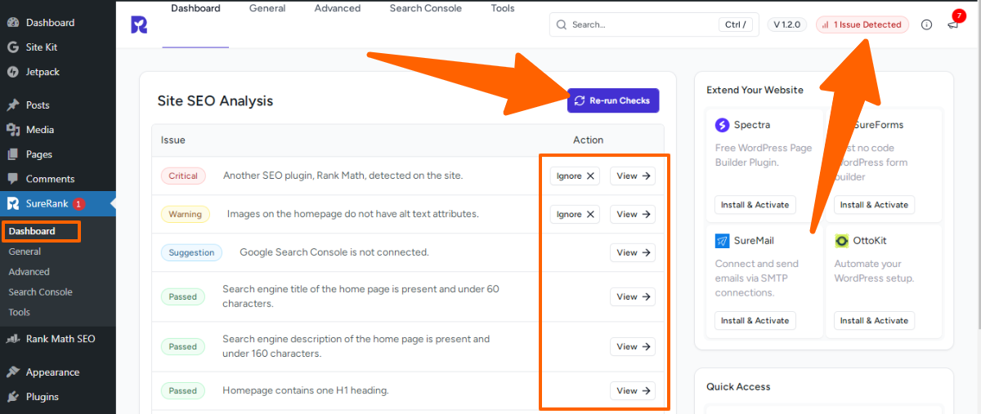Image resolution: width=981 pixels, height=414 pixels.
Task: Click the Spectra logo icon
Action: [x=722, y=125]
